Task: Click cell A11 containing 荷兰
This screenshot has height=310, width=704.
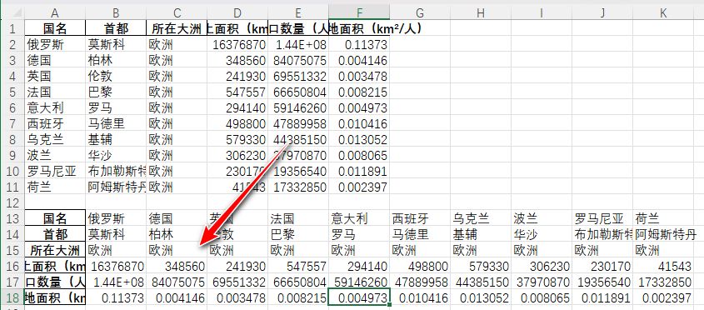Action: tap(55, 187)
